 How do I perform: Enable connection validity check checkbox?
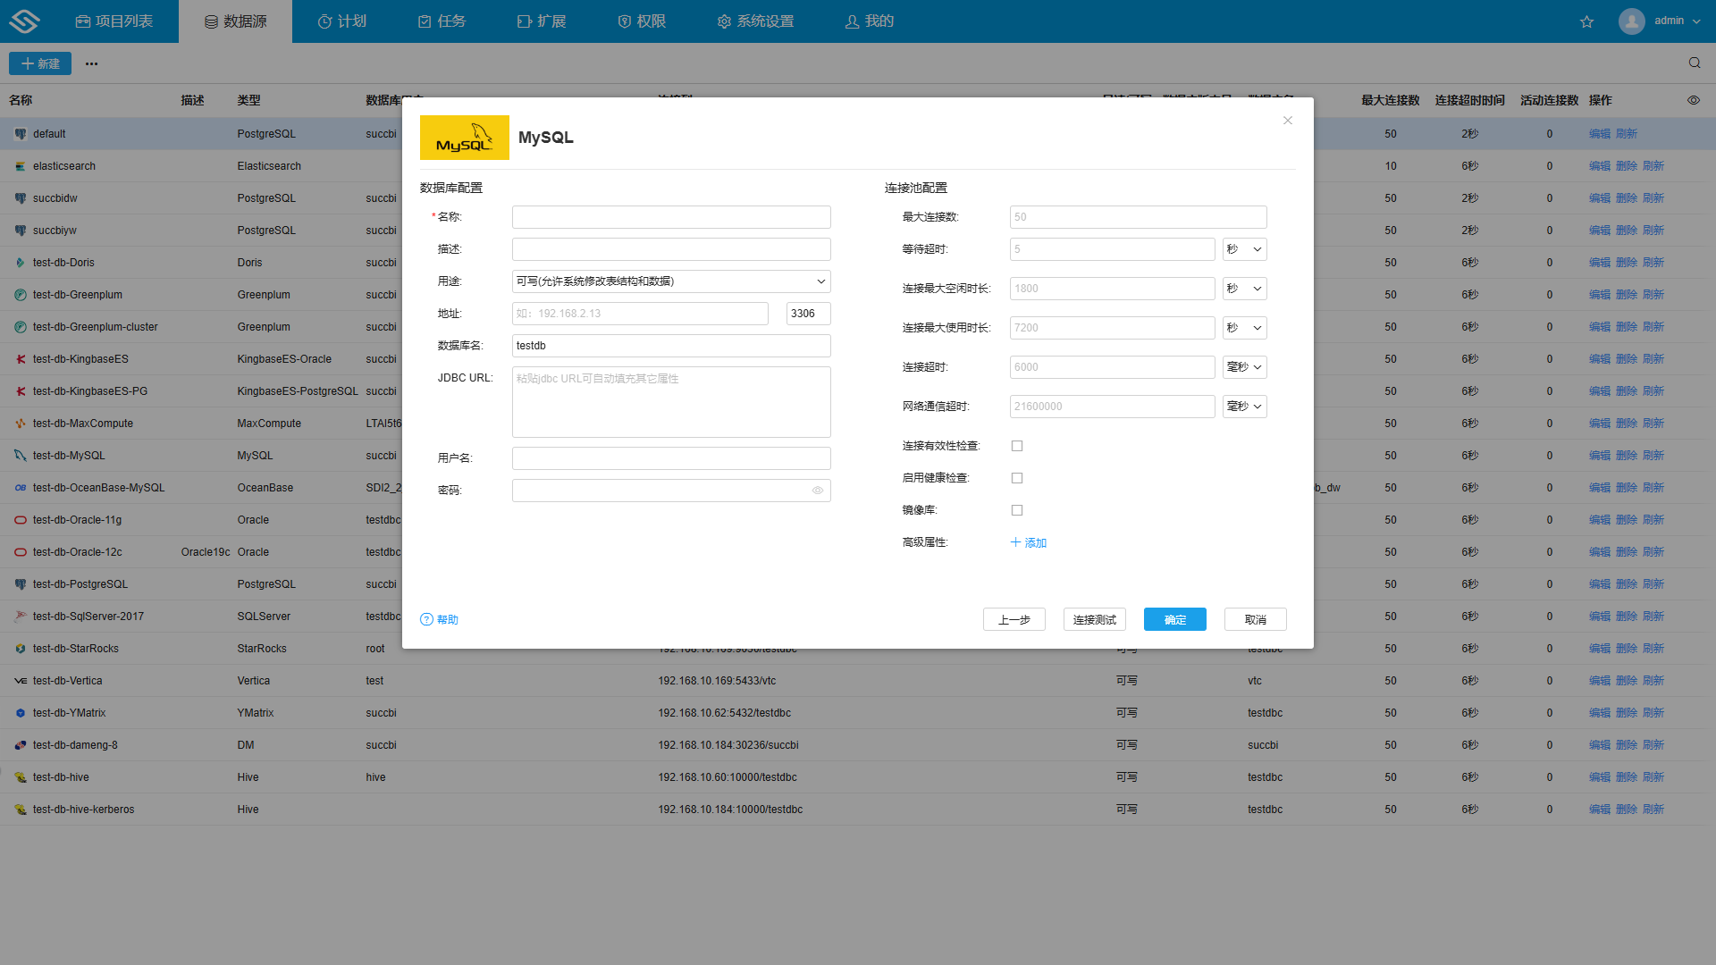(x=1016, y=446)
